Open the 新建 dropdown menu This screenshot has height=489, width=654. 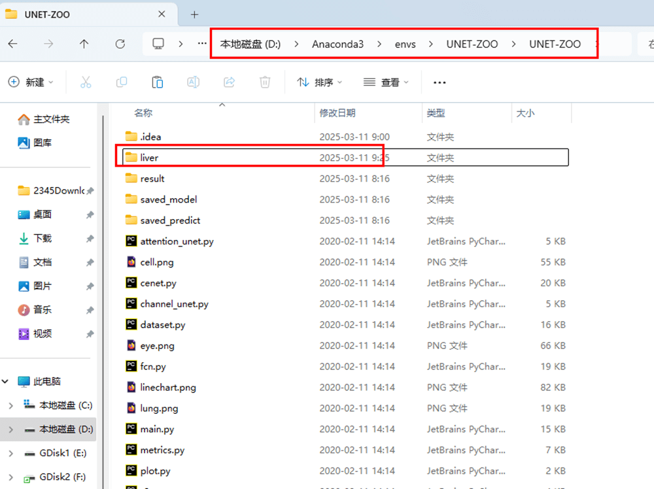(x=31, y=82)
